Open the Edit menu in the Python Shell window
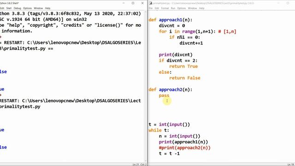Screen dimensions: 295x166 [2, 8]
